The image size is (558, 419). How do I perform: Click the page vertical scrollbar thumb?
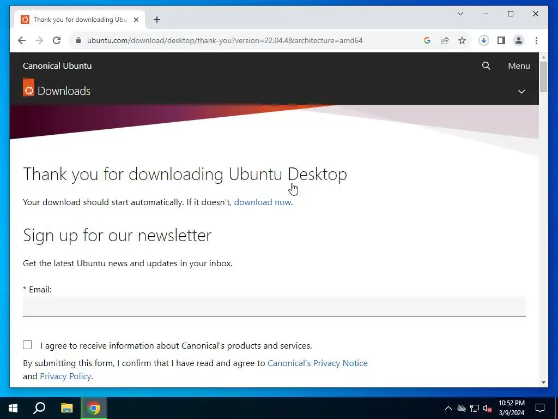[543, 76]
